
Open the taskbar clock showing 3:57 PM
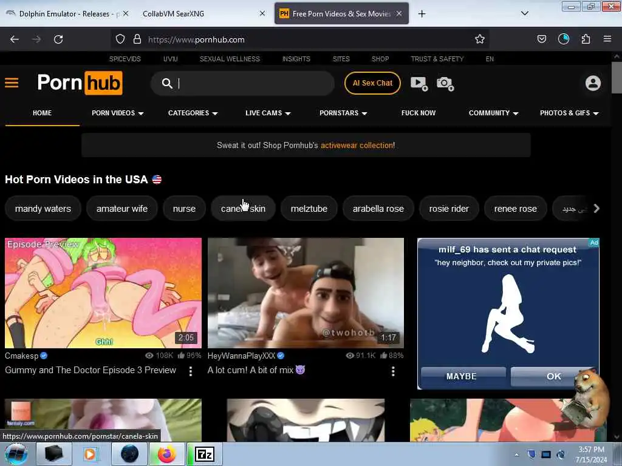(591, 454)
